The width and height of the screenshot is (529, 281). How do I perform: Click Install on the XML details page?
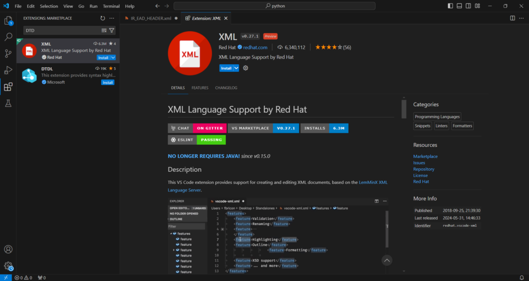click(226, 68)
